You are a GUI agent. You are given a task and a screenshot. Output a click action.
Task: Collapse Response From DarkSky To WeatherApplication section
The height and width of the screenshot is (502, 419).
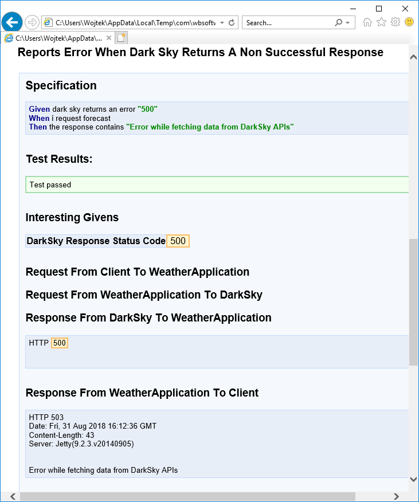pos(148,318)
